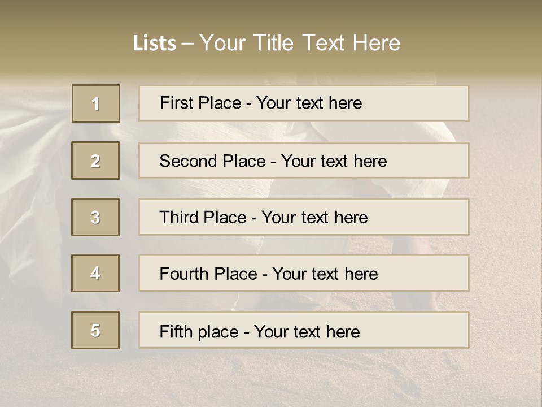Click 'Your text here' in Second Place row
The width and height of the screenshot is (542, 407).
click(x=334, y=161)
